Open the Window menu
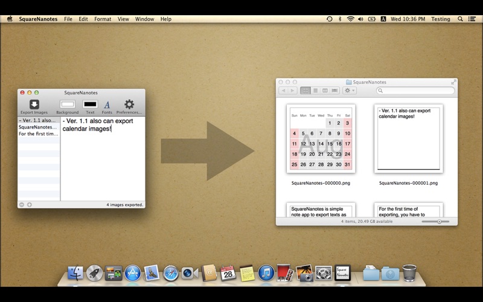The image size is (483, 302). pos(144,19)
